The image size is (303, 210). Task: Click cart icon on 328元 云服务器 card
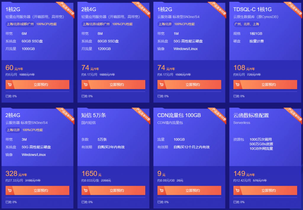tap(10, 190)
